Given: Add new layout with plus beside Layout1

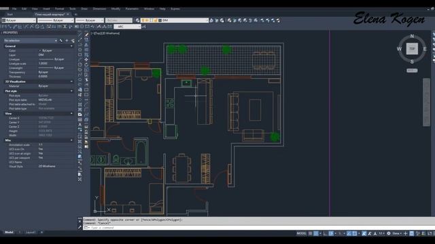Looking at the screenshot, I should tap(41, 232).
